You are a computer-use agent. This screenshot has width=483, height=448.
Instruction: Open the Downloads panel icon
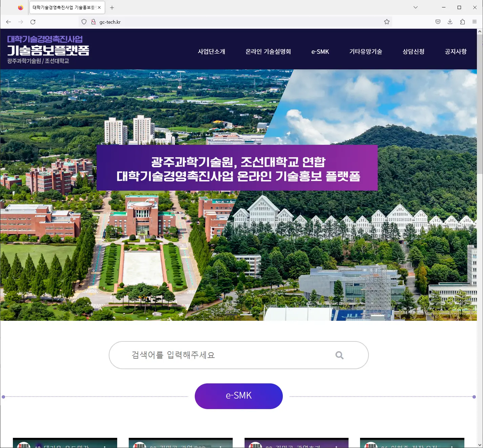[x=450, y=22]
